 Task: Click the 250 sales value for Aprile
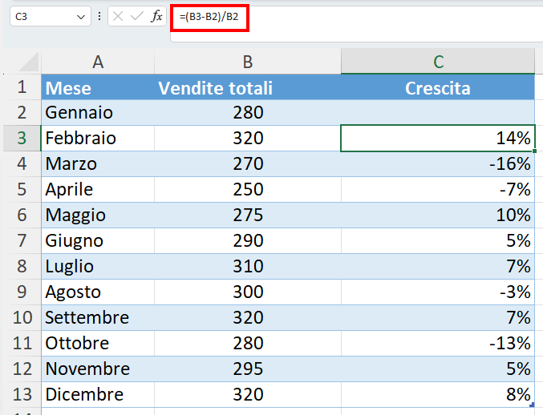tap(248, 190)
